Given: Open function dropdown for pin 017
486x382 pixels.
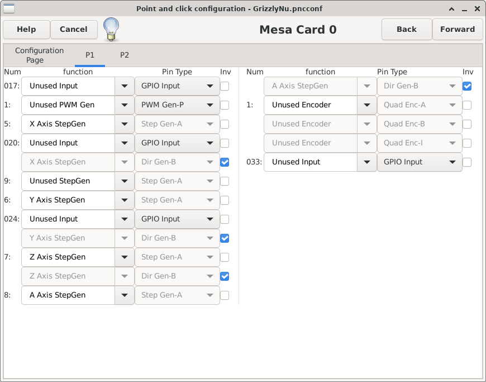Looking at the screenshot, I should 124,86.
